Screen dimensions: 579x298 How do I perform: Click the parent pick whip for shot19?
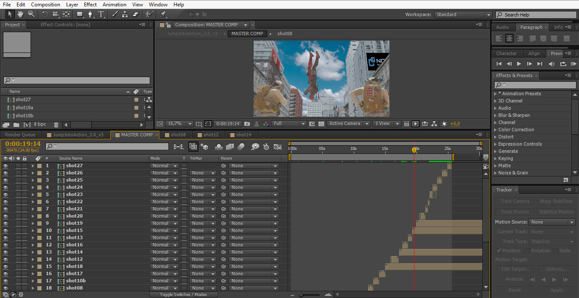pos(224,223)
